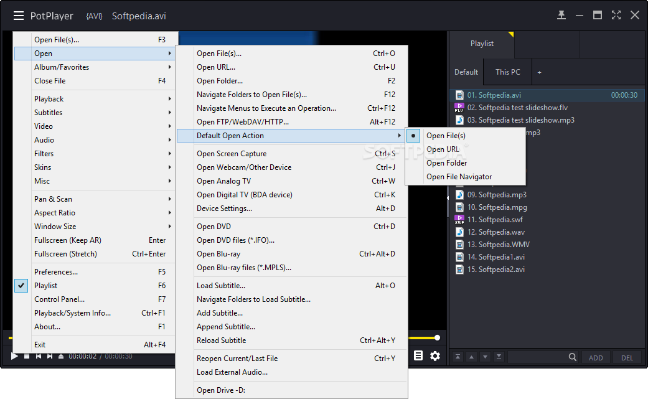Image resolution: width=648 pixels, height=399 pixels.
Task: Switch to the Playlist panel tab
Action: [482, 44]
